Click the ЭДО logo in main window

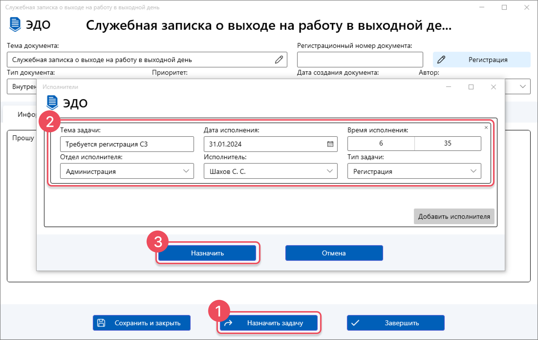pyautogui.click(x=29, y=24)
